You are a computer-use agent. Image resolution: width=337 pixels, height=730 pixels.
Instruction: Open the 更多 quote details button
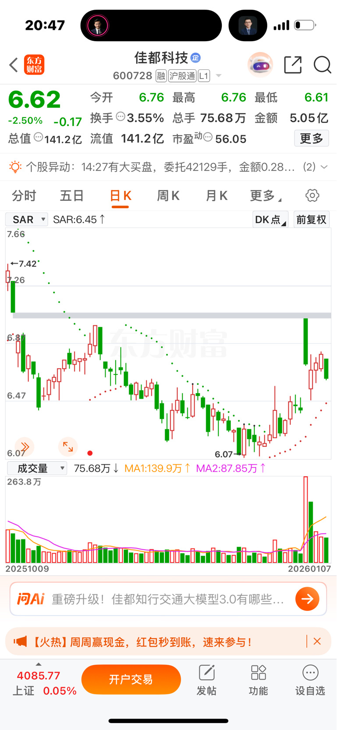312,139
